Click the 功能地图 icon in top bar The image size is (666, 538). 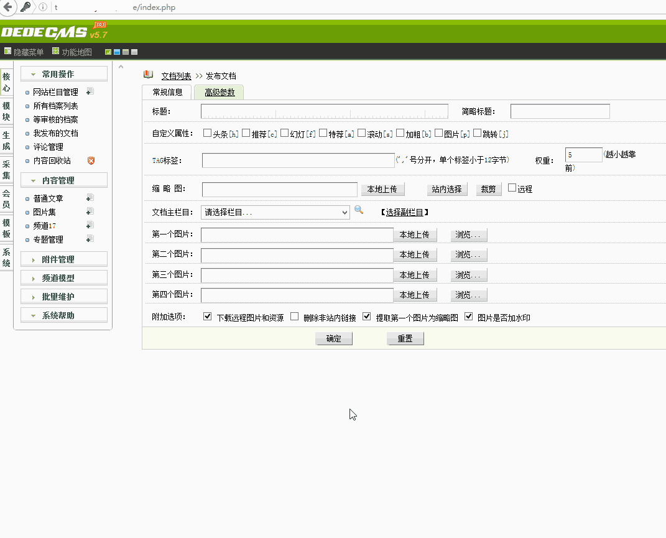pyautogui.click(x=56, y=52)
